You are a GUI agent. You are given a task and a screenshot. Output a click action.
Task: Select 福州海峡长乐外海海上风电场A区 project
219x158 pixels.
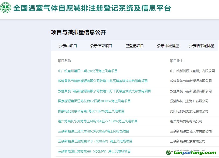[98, 121]
